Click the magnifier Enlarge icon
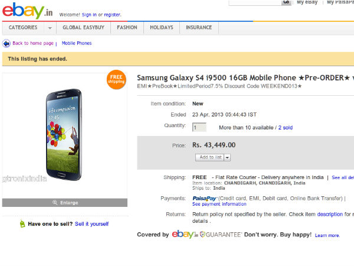This screenshot has height=266, width=354. 55,202
